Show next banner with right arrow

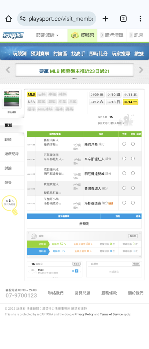[x=141, y=70]
